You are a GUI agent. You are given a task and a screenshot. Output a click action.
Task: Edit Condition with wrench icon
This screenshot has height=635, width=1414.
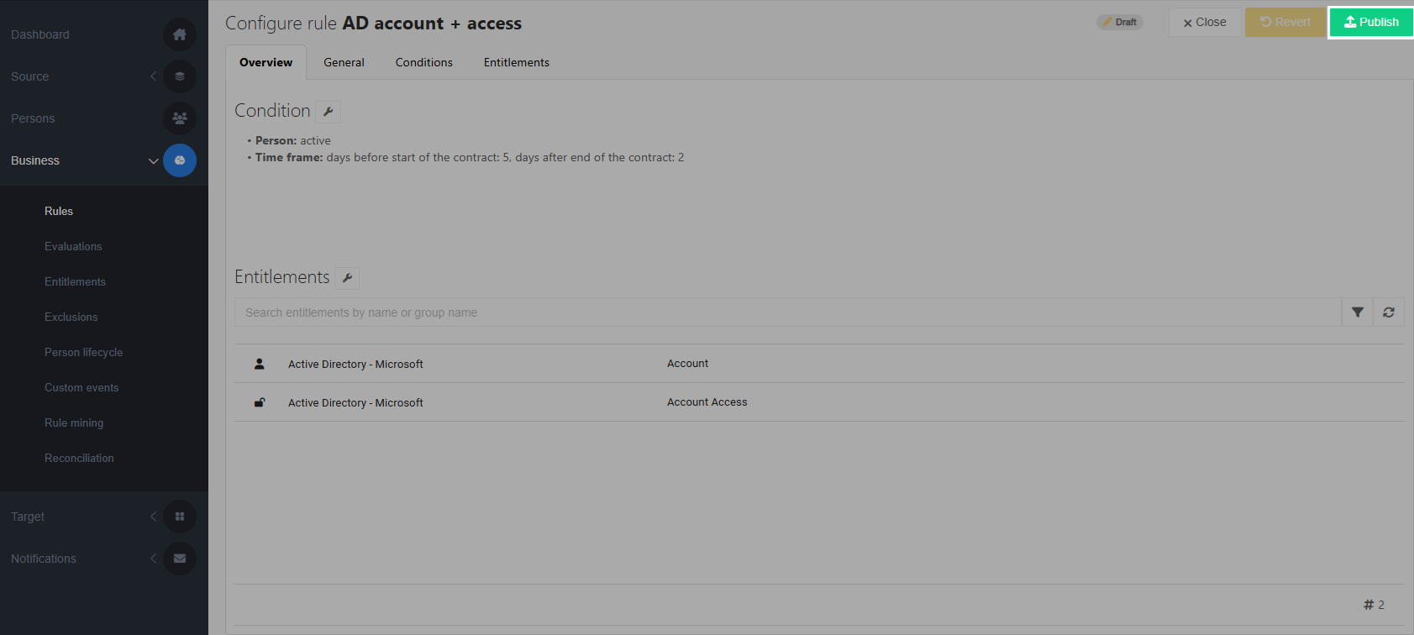[329, 112]
